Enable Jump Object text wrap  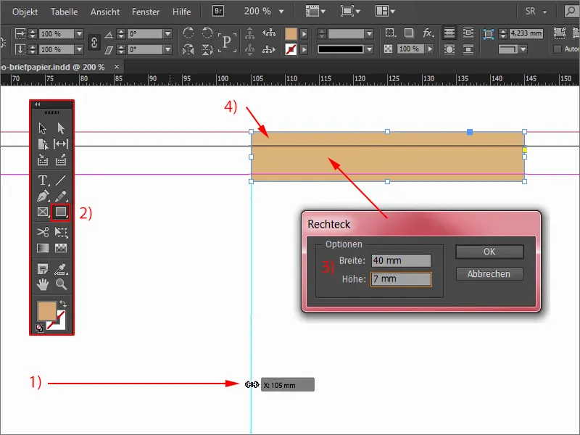(x=468, y=49)
